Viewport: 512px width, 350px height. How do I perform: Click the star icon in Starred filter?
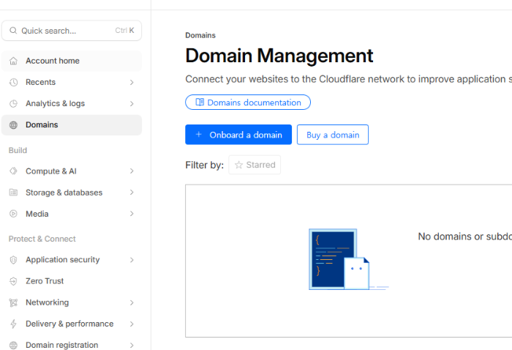(238, 165)
